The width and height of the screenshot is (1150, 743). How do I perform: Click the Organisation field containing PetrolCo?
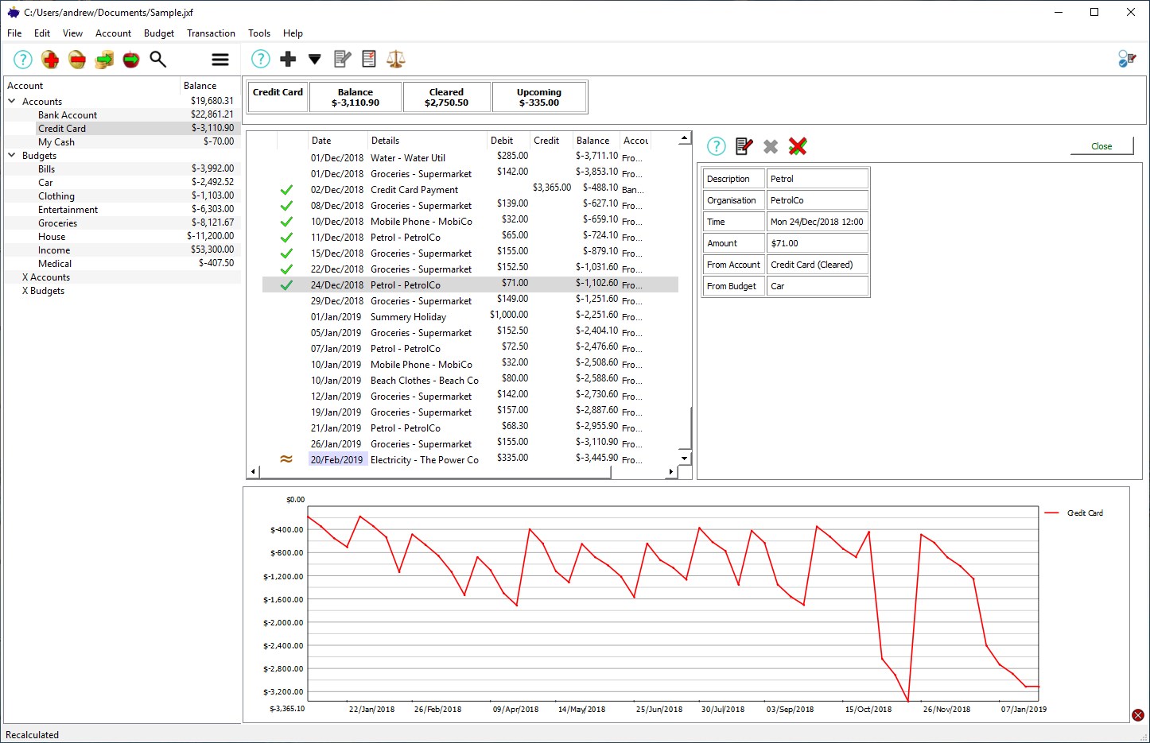(x=817, y=200)
